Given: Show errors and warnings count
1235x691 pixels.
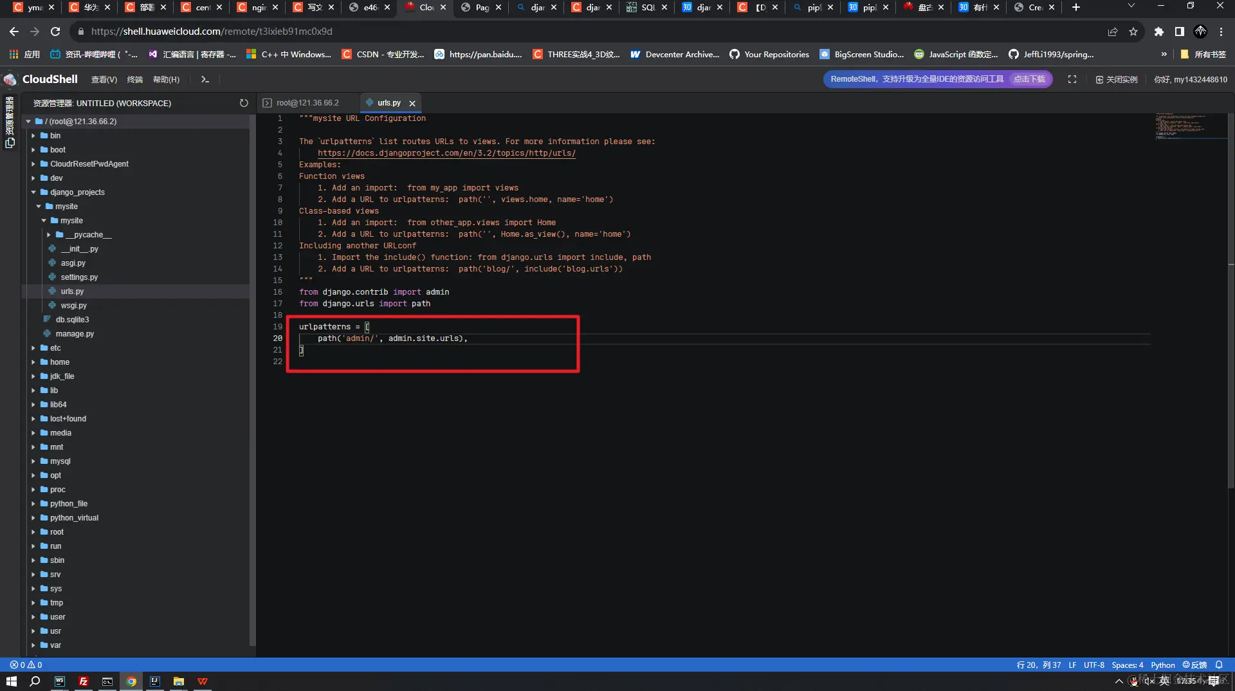Looking at the screenshot, I should point(26,665).
